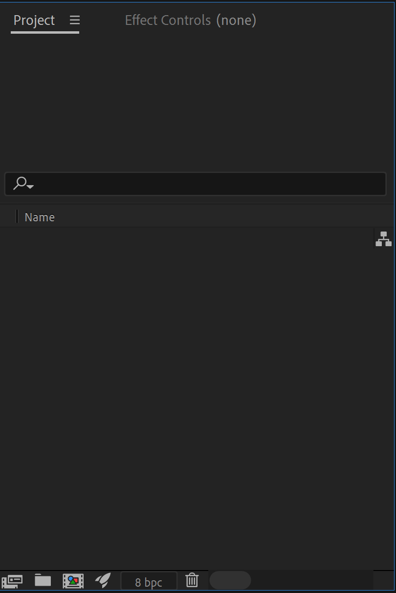Open the Interpret Footage dialog
This screenshot has width=396, height=593.
(13, 581)
